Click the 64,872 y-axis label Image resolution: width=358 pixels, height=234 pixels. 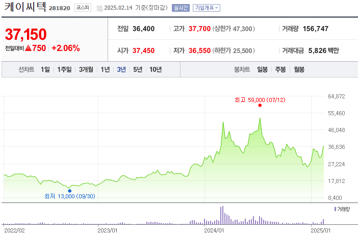(337, 96)
